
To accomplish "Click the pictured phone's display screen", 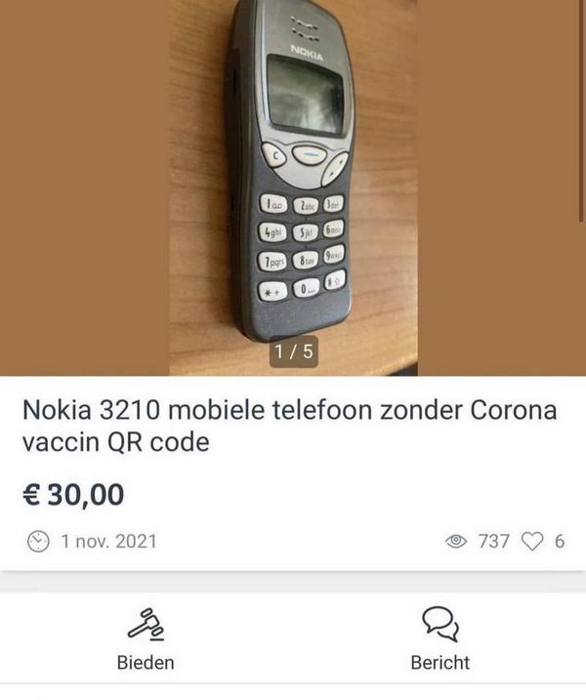I will [x=305, y=96].
